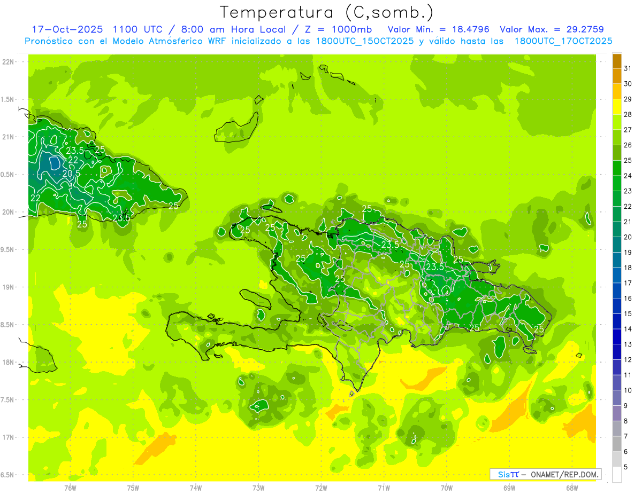Image resolution: width=642 pixels, height=495 pixels.
Task: Select the "Valor Min. = 18.4796" text
Action: point(438,29)
